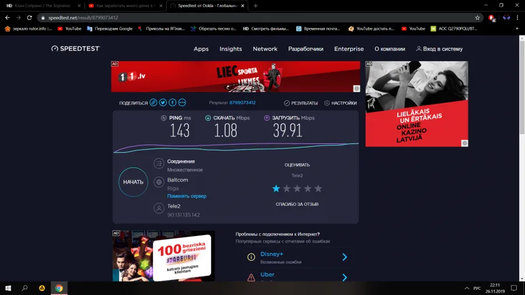Reload the page in Chrome

tap(30, 17)
